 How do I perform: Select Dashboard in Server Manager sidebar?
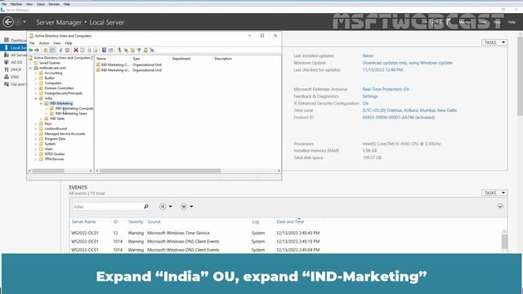click(x=16, y=40)
